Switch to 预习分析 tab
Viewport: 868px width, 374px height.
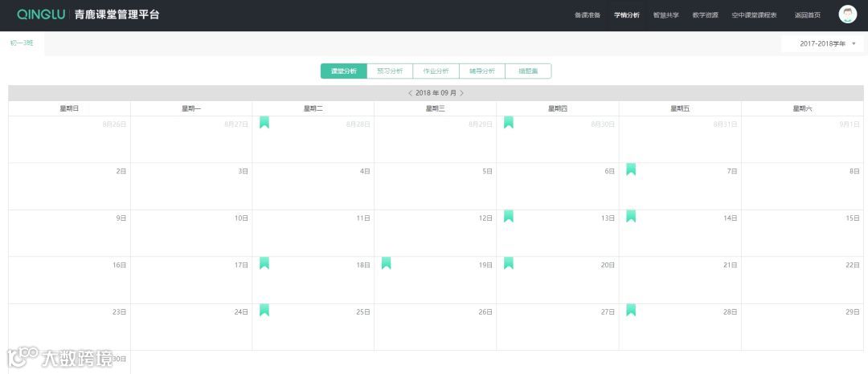(x=390, y=71)
